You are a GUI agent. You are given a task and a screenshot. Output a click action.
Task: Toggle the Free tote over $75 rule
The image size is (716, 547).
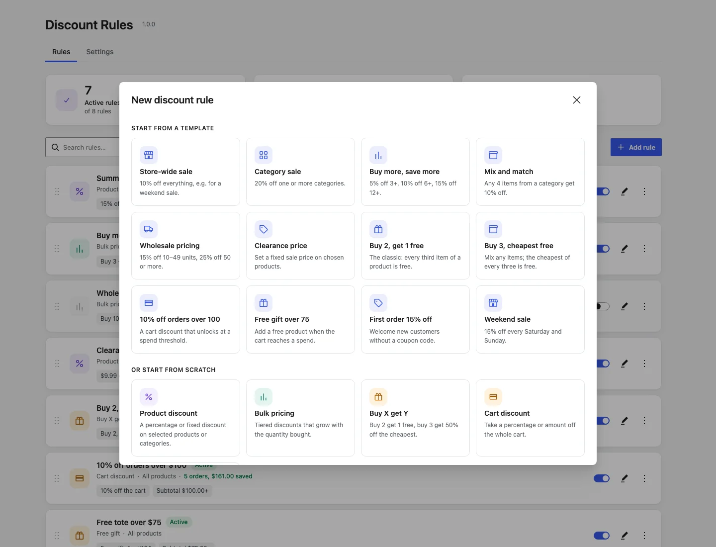coord(602,536)
